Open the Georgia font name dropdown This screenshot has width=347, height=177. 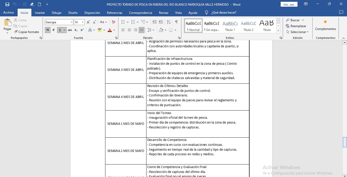[x=71, y=22]
